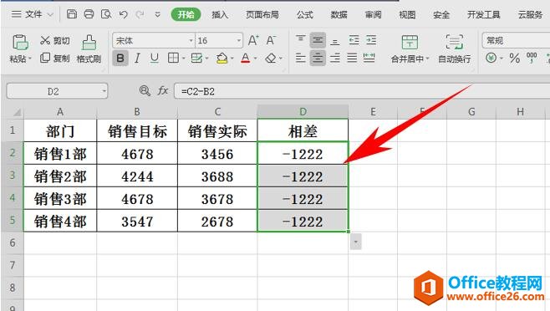Viewport: 550px width, 311px height.
Task: Copy the selection
Action: 54,58
